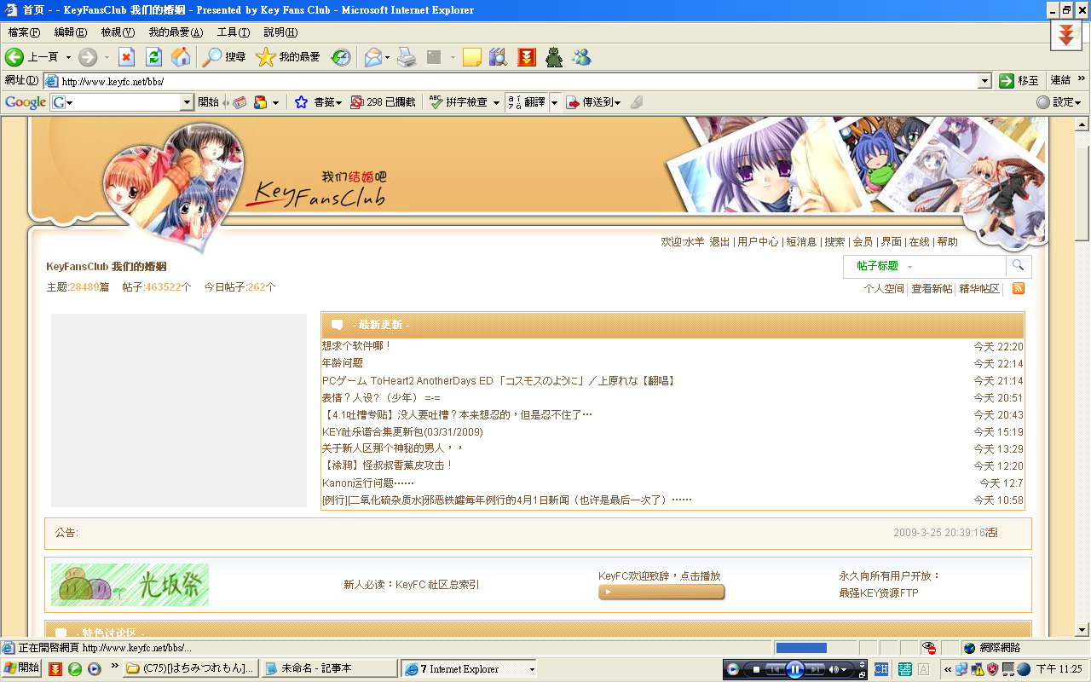This screenshot has width=1091, height=682.
Task: Open the thread 年龄问题
Action: click(x=343, y=363)
